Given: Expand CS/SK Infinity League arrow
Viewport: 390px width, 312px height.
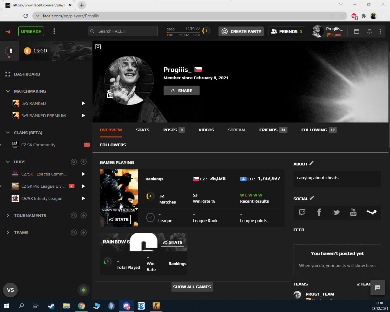Looking at the screenshot, I should tap(83, 198).
